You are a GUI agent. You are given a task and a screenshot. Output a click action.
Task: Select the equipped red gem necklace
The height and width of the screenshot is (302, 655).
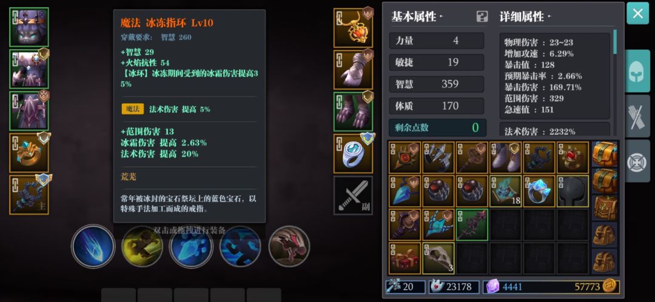click(x=354, y=28)
